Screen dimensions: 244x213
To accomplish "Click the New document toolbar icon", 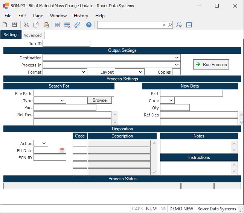I will (x=5, y=25).
